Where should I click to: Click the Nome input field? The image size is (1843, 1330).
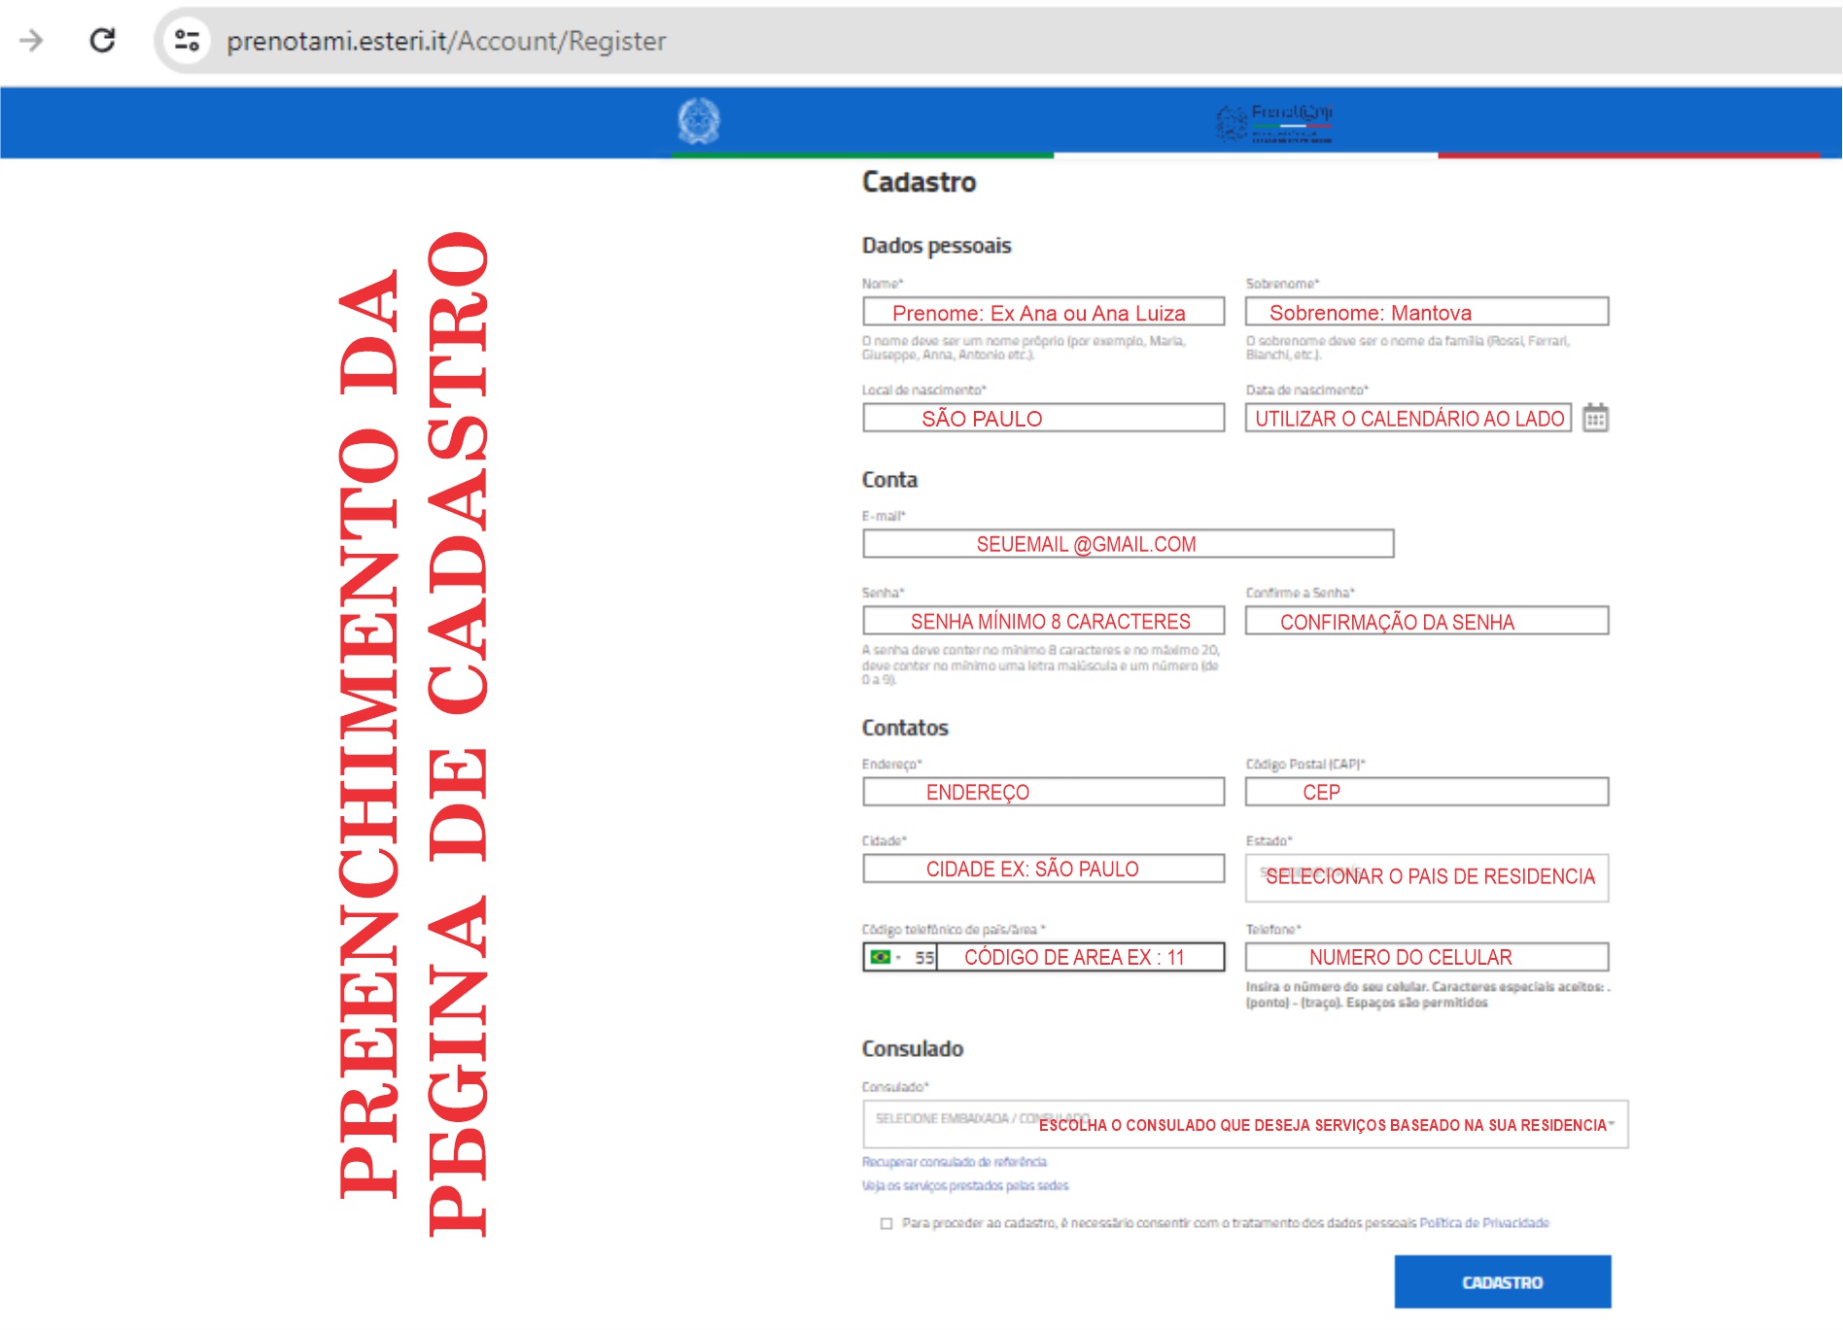(1044, 312)
